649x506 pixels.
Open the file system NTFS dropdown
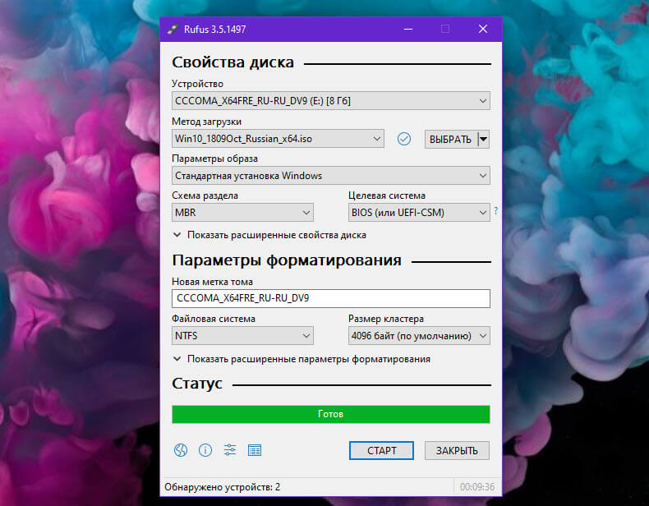[242, 335]
